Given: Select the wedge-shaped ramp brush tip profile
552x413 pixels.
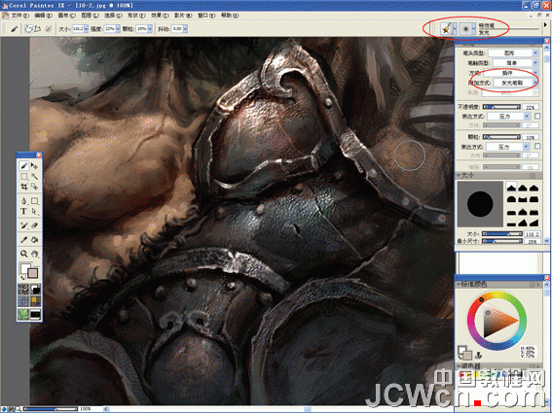Looking at the screenshot, I should click(x=534, y=223).
